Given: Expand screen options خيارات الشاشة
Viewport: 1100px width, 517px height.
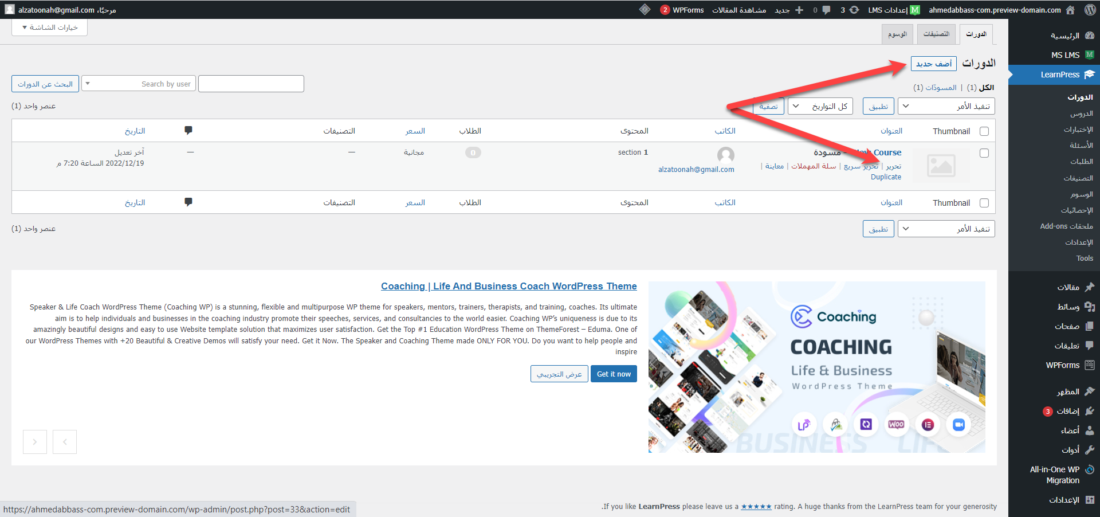Looking at the screenshot, I should click(x=50, y=27).
